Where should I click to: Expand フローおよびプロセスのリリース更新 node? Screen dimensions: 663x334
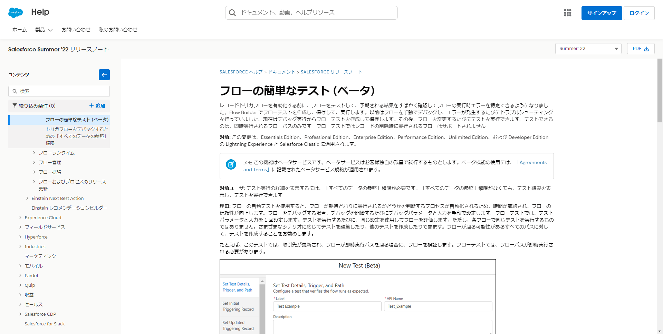[34, 182]
